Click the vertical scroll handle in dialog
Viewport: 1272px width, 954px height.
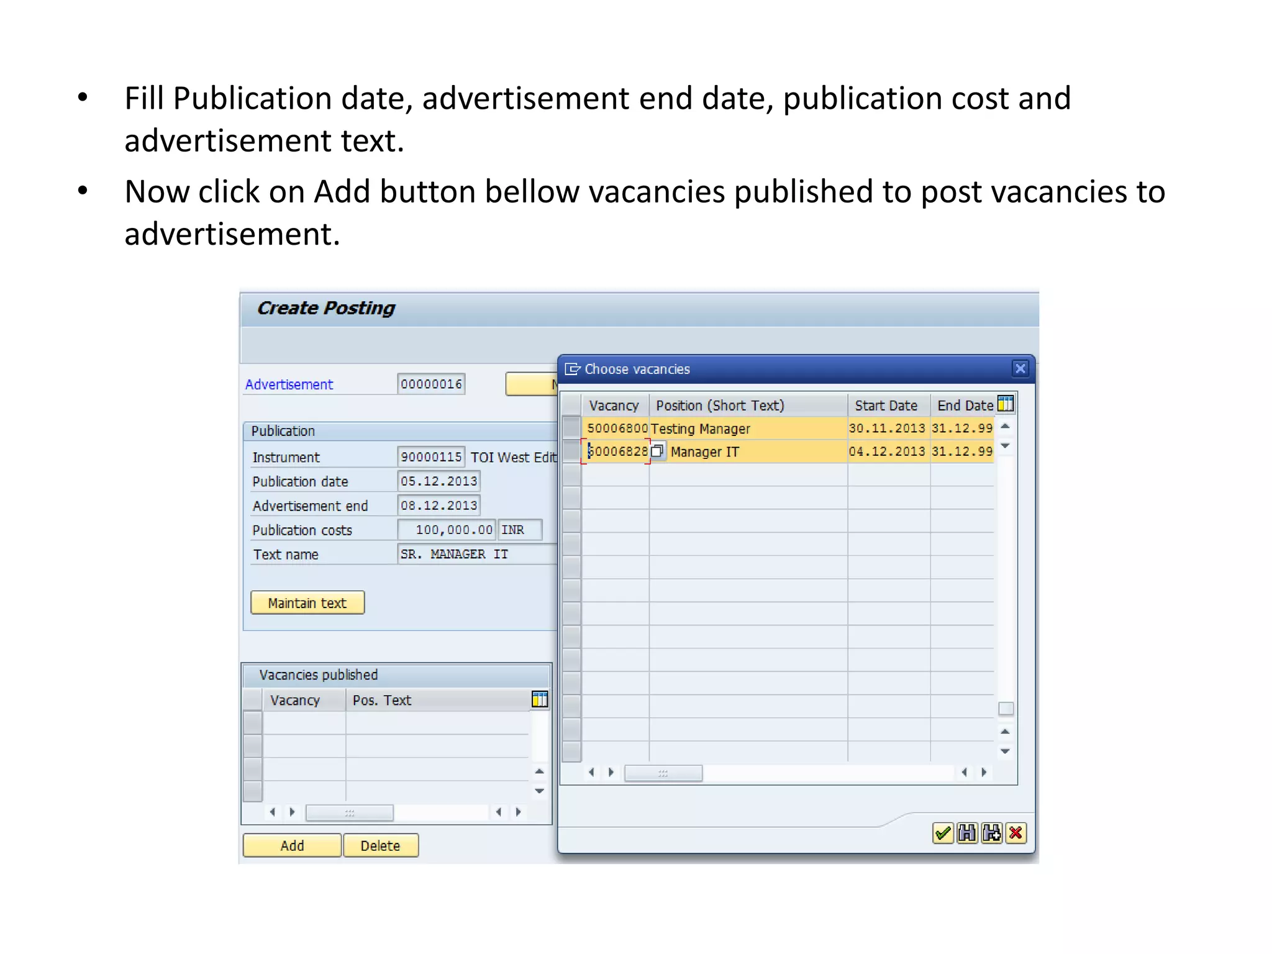1006,709
